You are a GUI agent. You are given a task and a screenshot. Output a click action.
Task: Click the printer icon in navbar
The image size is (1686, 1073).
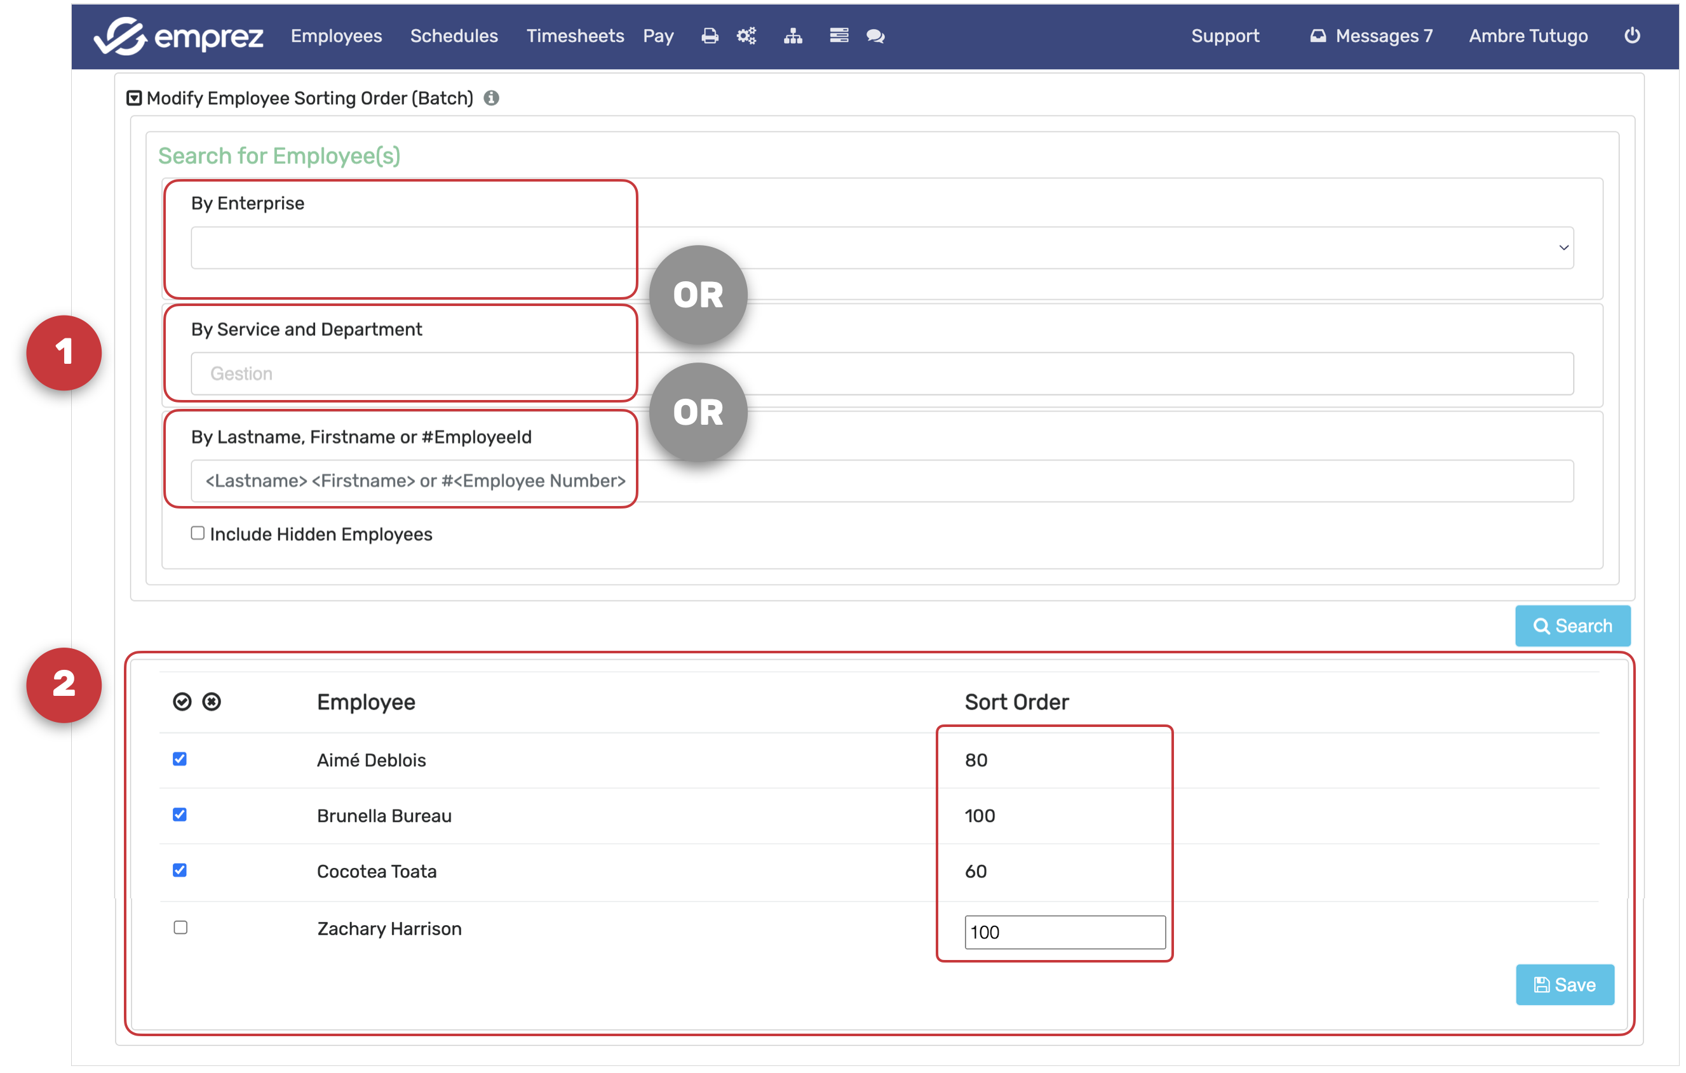709,36
